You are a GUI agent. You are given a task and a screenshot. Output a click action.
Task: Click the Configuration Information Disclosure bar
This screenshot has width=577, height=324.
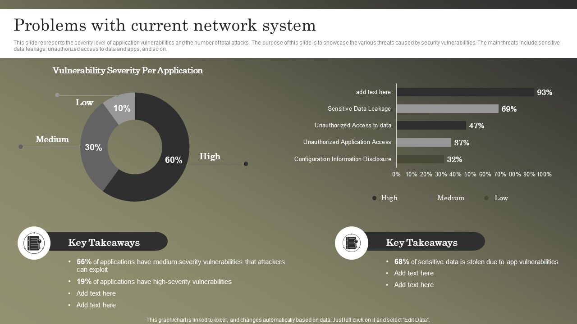click(x=420, y=159)
